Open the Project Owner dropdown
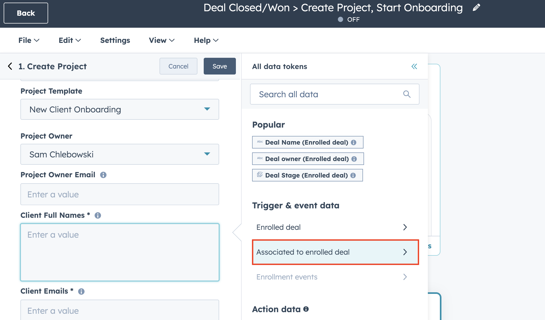This screenshot has width=545, height=320. (120, 154)
